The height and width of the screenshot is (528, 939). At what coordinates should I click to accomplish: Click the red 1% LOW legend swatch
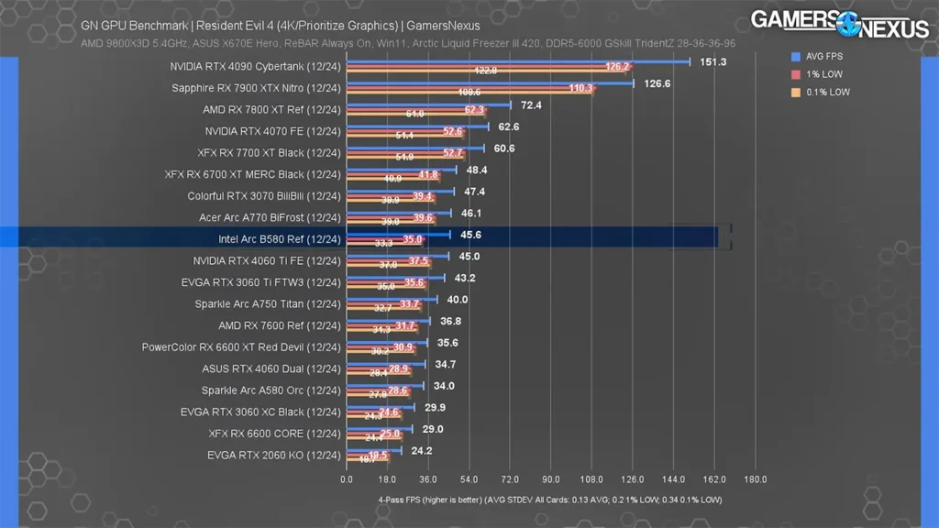[795, 74]
